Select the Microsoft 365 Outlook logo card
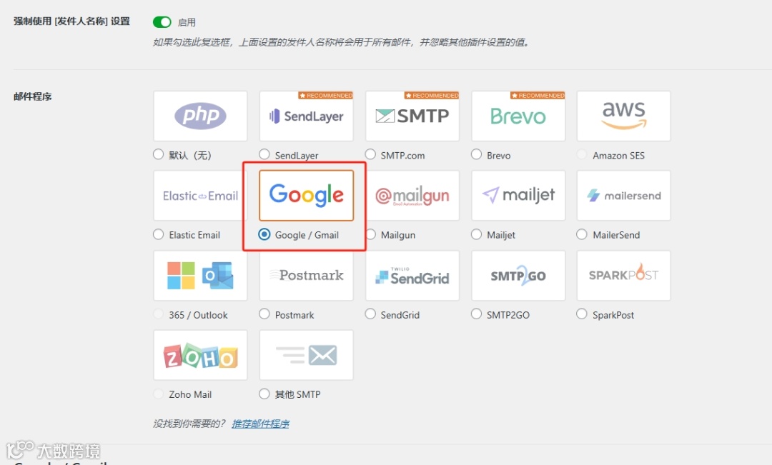 (200, 276)
